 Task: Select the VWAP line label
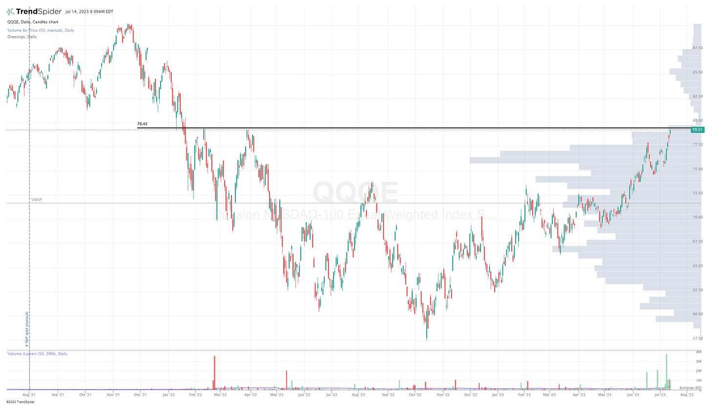pyautogui.click(x=37, y=200)
